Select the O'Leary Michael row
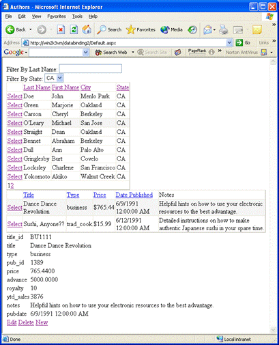 [15, 123]
